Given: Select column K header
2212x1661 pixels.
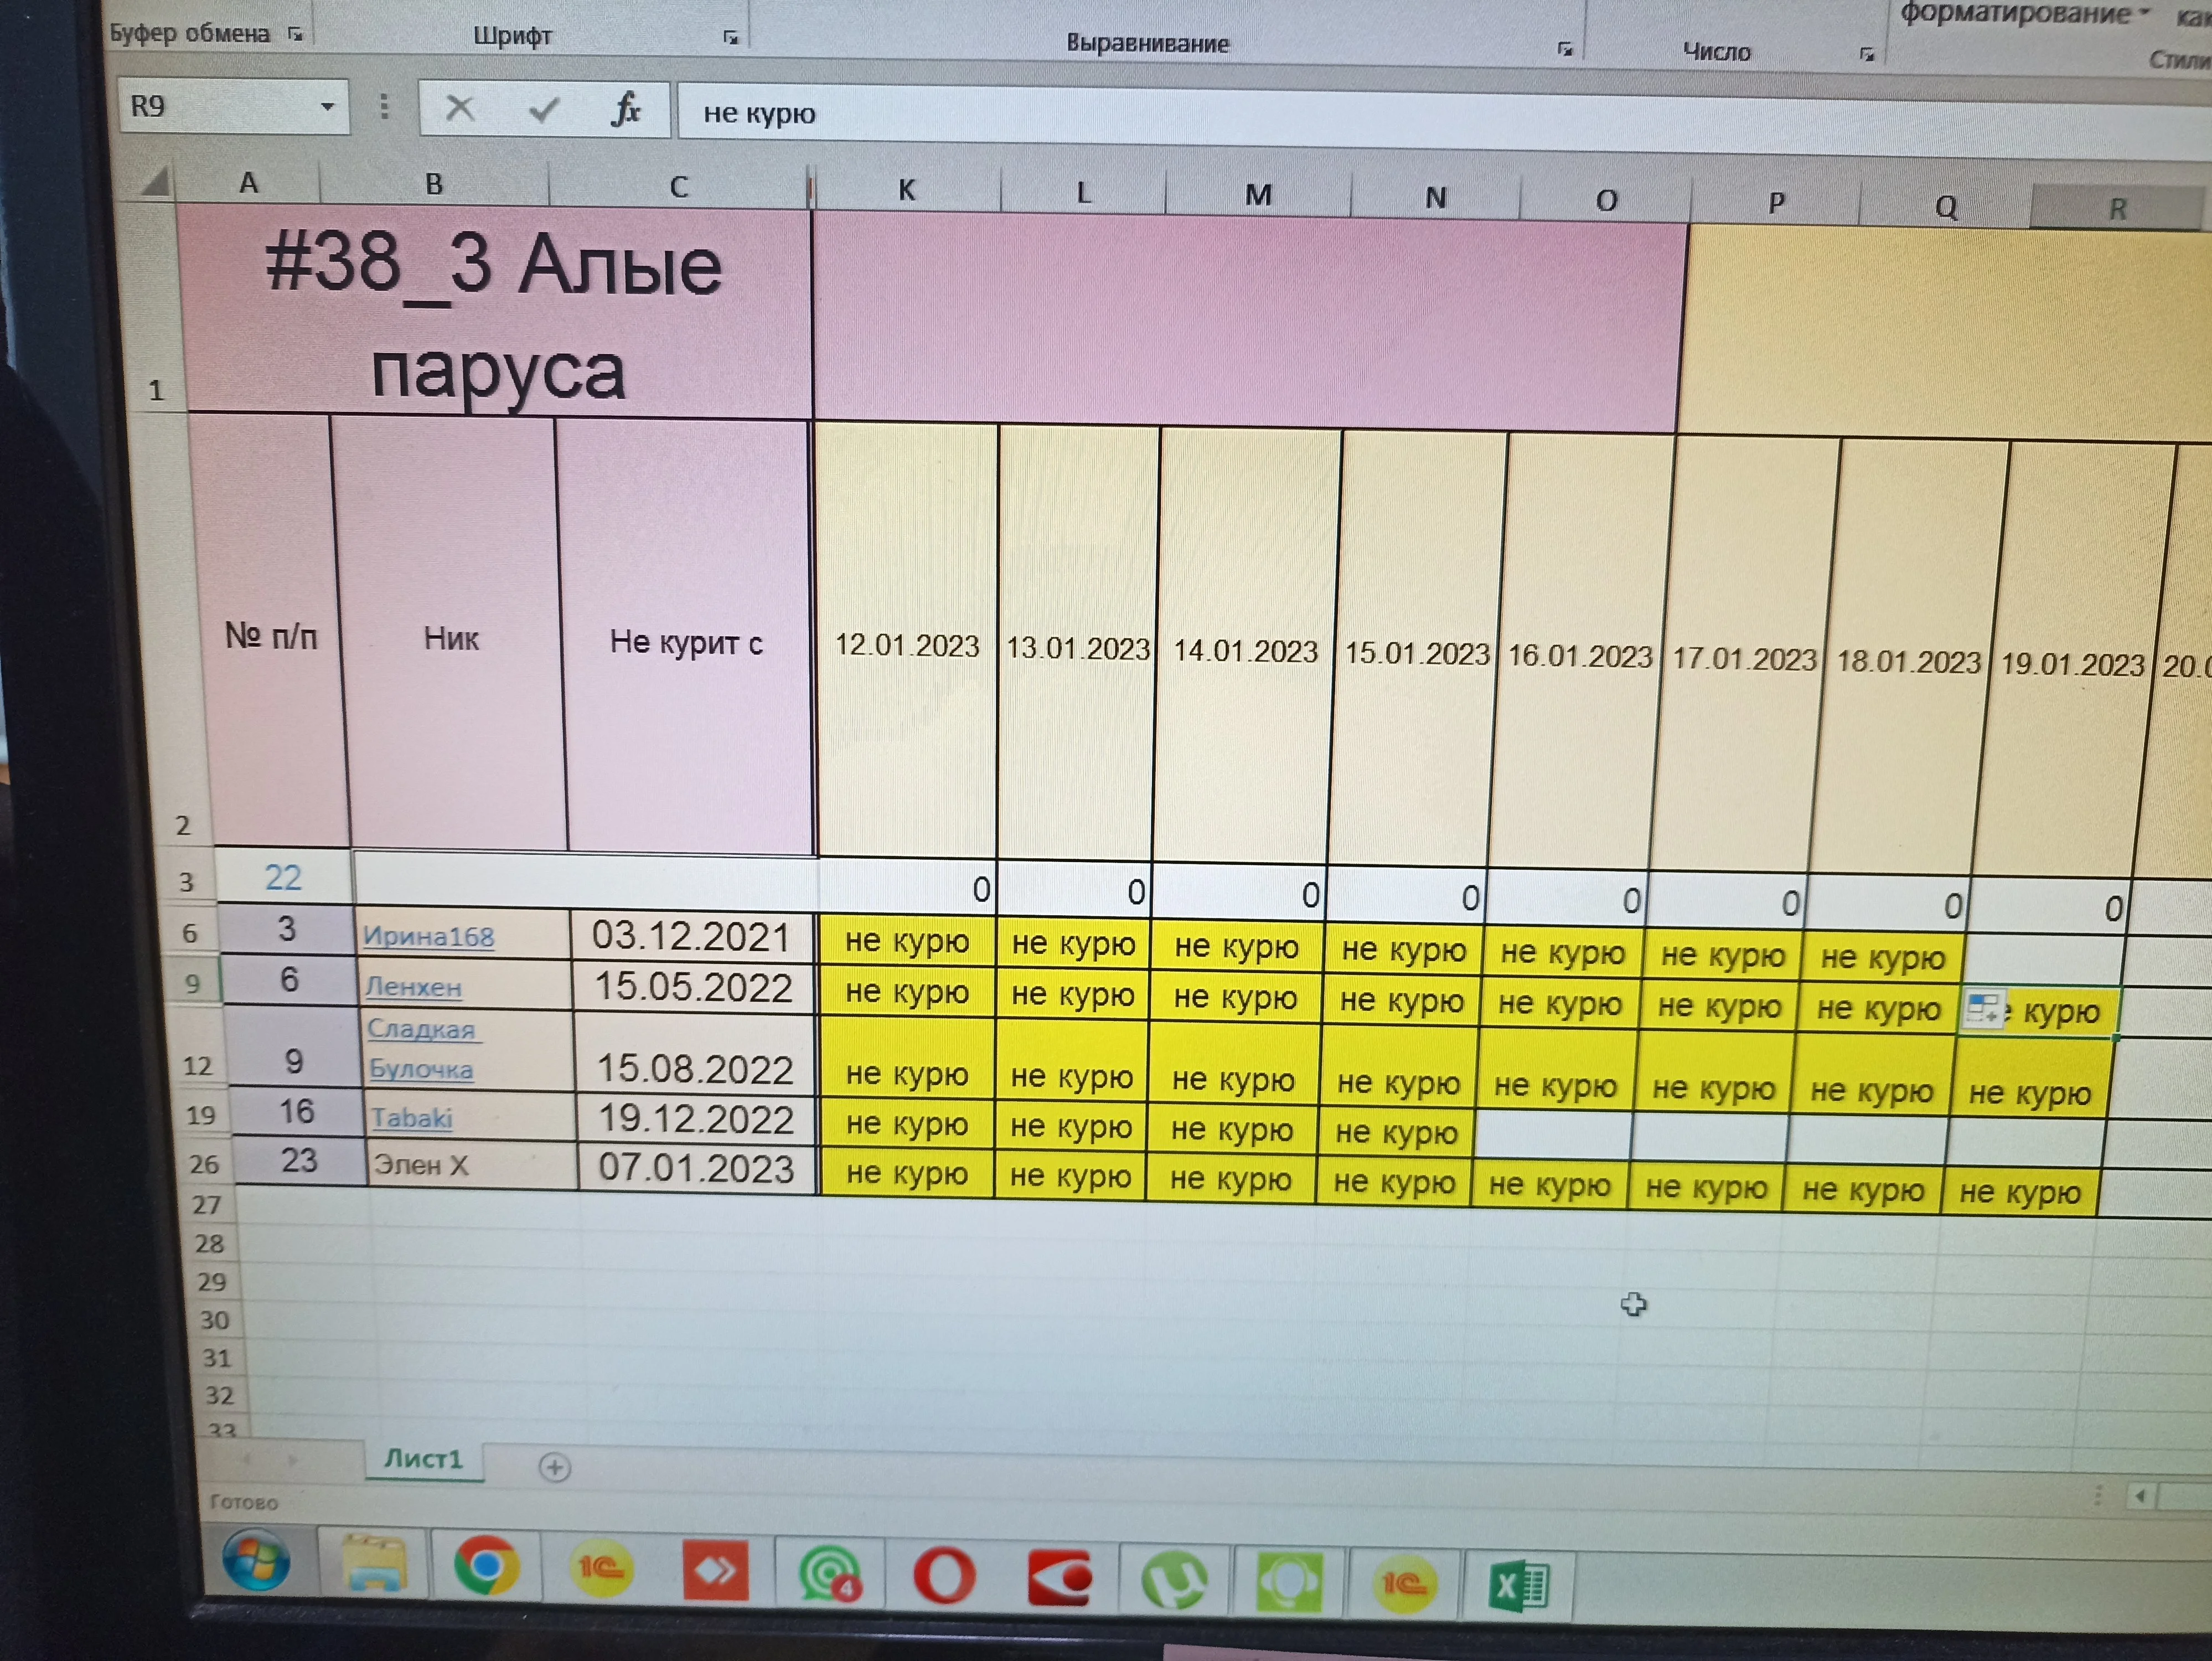Looking at the screenshot, I should pyautogui.click(x=906, y=190).
